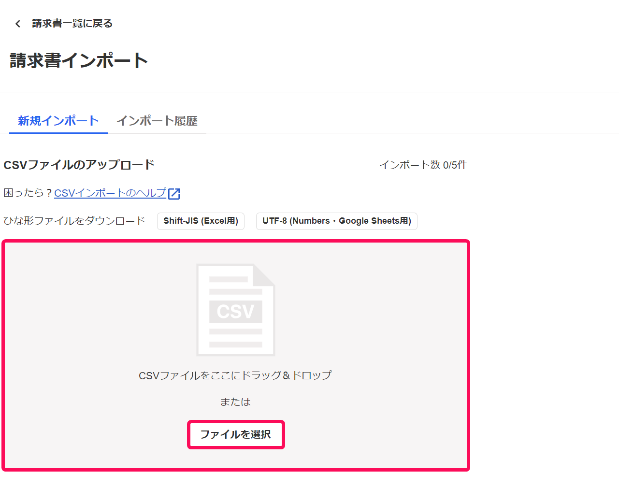
Task: Open the CSVインポートのヘルプ link
Action: coord(110,193)
